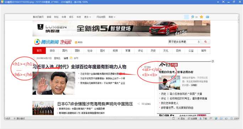Open the 社会 news tab
Viewport: 243px width, 129px height.
click(x=90, y=51)
